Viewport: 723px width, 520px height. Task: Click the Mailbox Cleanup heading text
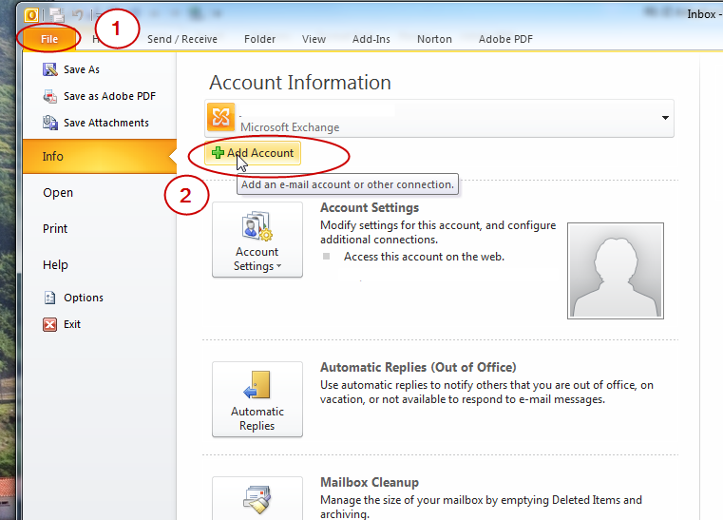coord(370,483)
